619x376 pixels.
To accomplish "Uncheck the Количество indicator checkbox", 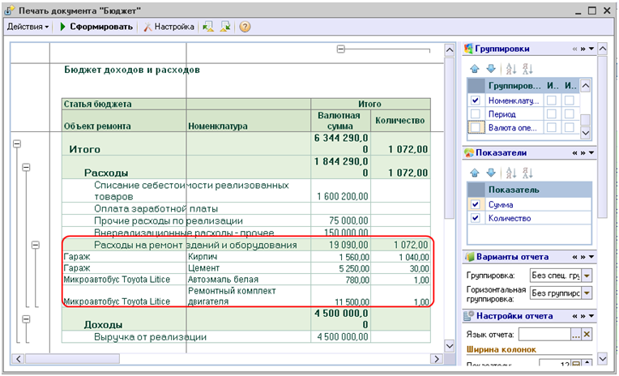I will pyautogui.click(x=476, y=219).
